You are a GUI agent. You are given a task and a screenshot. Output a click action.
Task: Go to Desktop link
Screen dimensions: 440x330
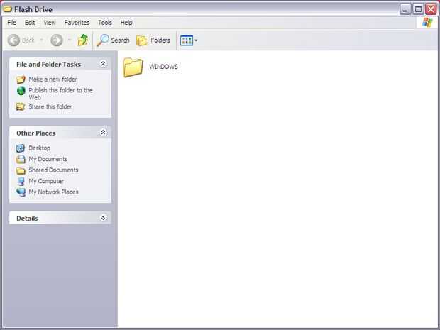(x=40, y=148)
